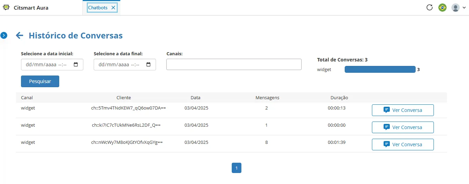Screen dimensions: 469x184
Task: Select client ch::5Tmv4TNdKEW7_qQ6ow07DA==
Action: point(128,108)
